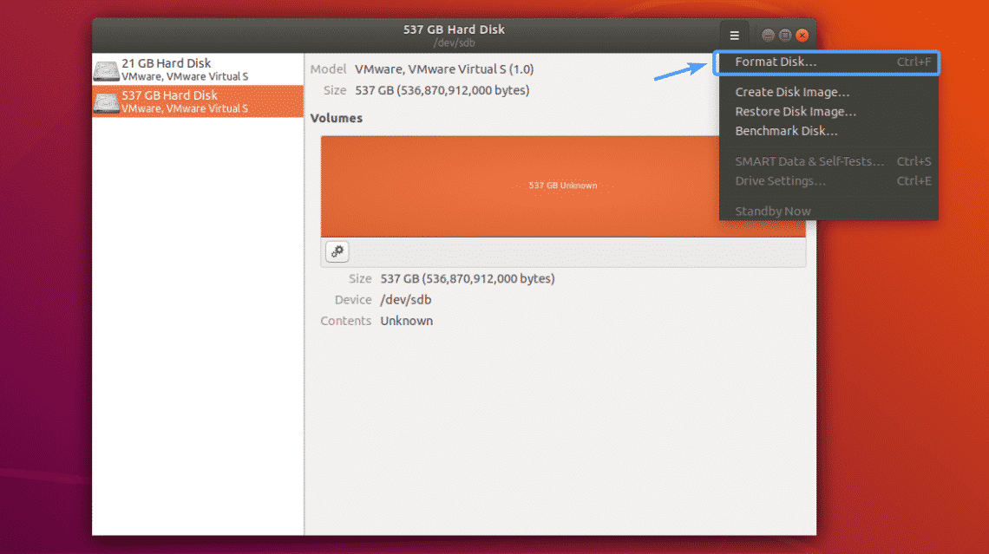Open the hamburger menu button in titlebar

(734, 36)
